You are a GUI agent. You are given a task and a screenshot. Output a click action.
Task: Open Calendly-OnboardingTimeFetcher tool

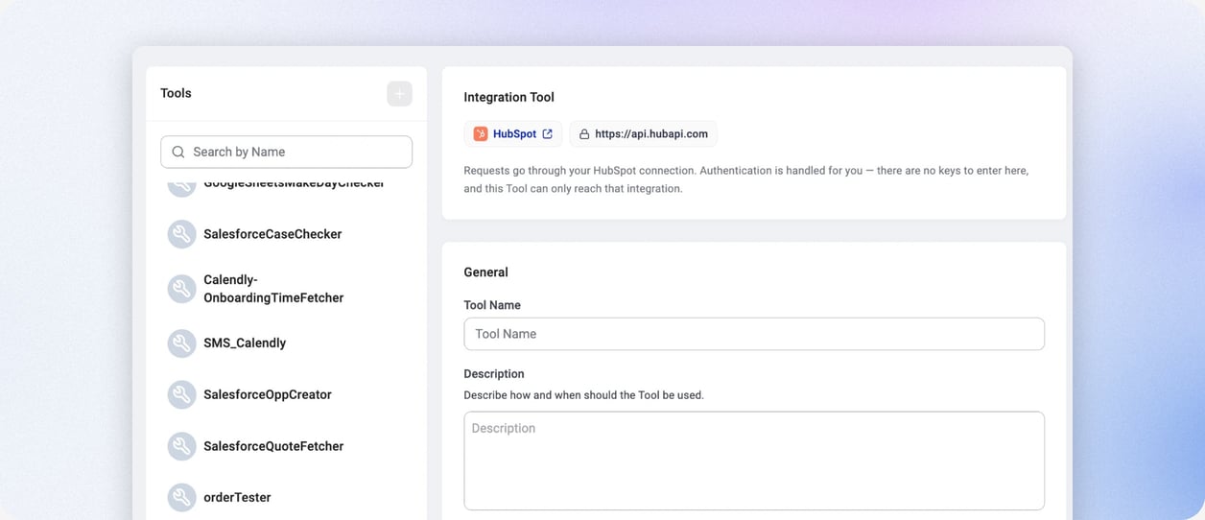[x=273, y=289]
